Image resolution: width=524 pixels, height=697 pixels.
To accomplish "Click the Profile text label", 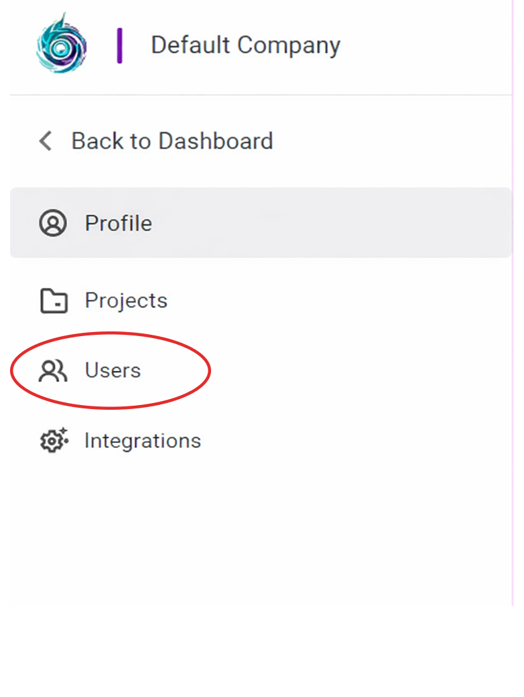I will tap(119, 223).
